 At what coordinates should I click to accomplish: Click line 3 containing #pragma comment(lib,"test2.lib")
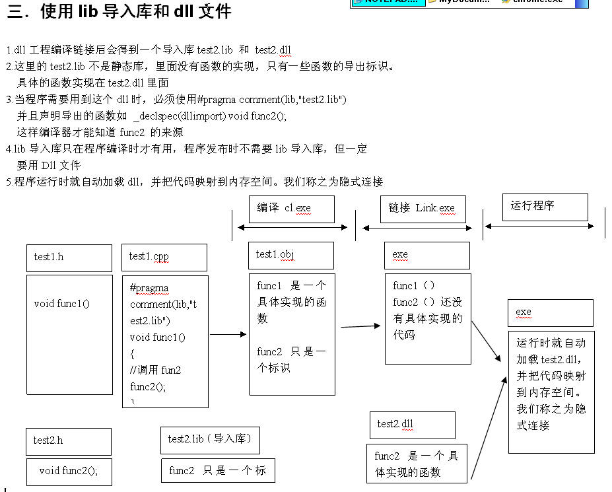[176, 100]
